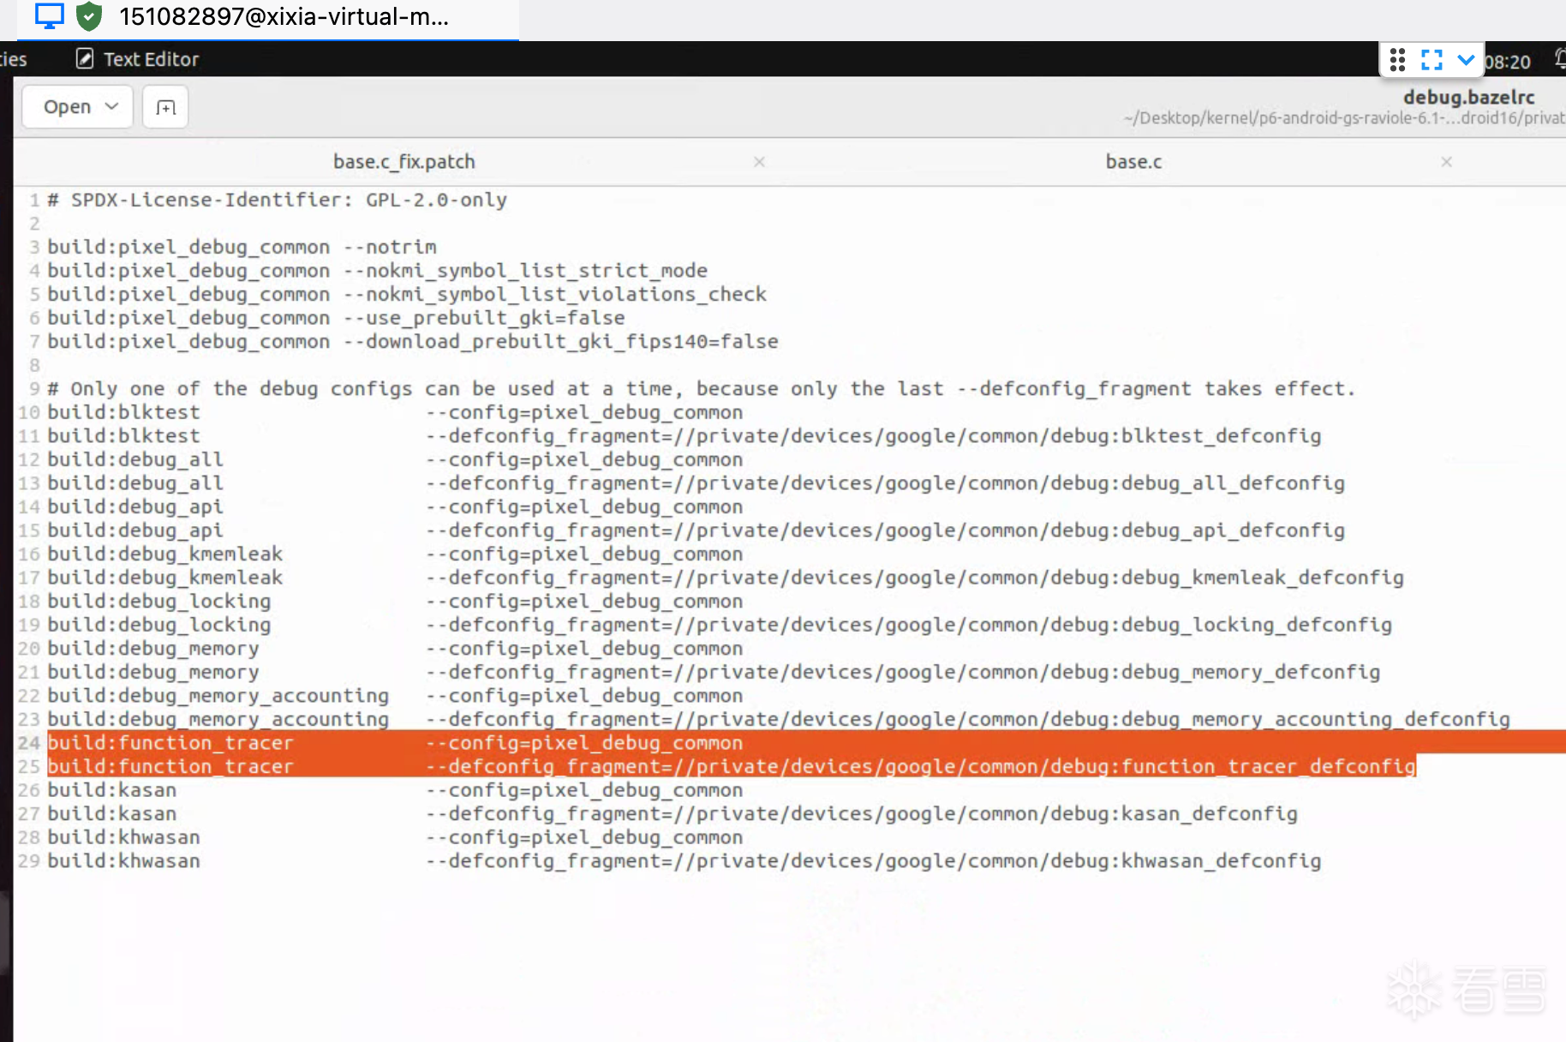
Task: Open the clock calendar showing 08:20
Action: click(1508, 62)
